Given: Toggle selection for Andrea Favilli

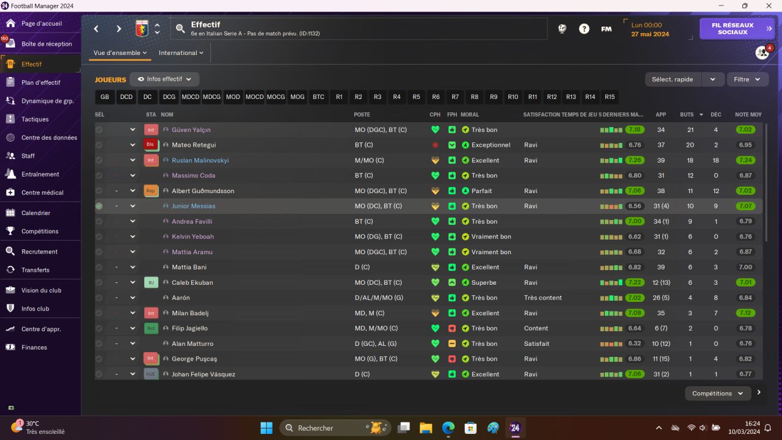Looking at the screenshot, I should (x=99, y=221).
